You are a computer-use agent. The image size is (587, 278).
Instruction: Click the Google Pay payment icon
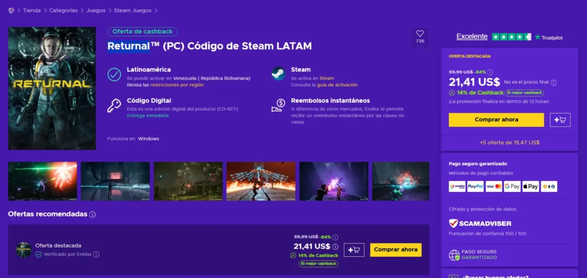point(512,186)
